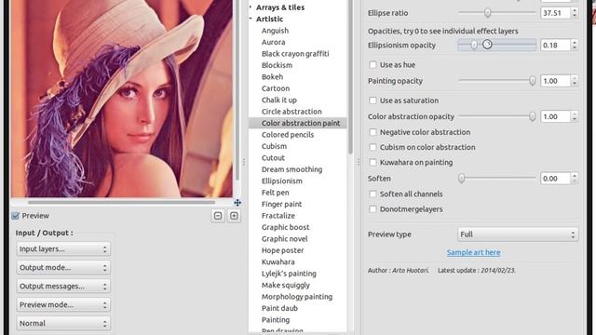Click the Ellipse ratio value field 37.51
This screenshot has height=335, width=596.
click(x=555, y=13)
